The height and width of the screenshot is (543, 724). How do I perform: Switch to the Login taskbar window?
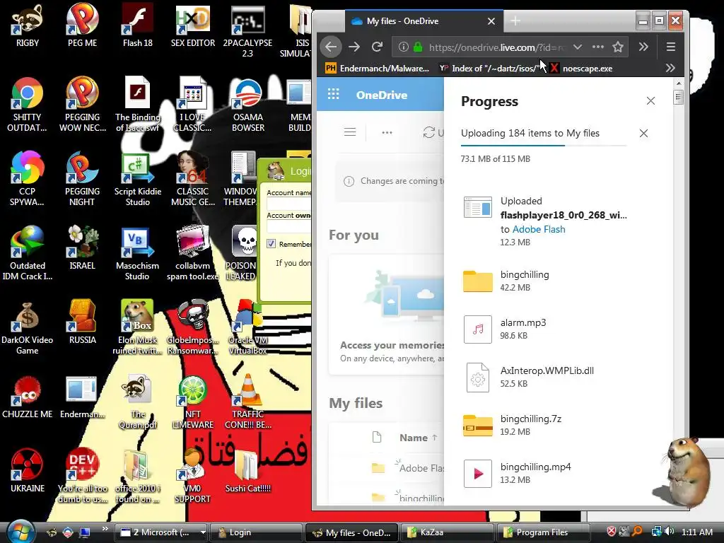256,532
